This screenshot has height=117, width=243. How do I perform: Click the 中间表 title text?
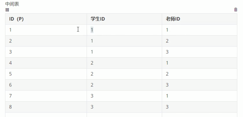click(x=12, y=4)
